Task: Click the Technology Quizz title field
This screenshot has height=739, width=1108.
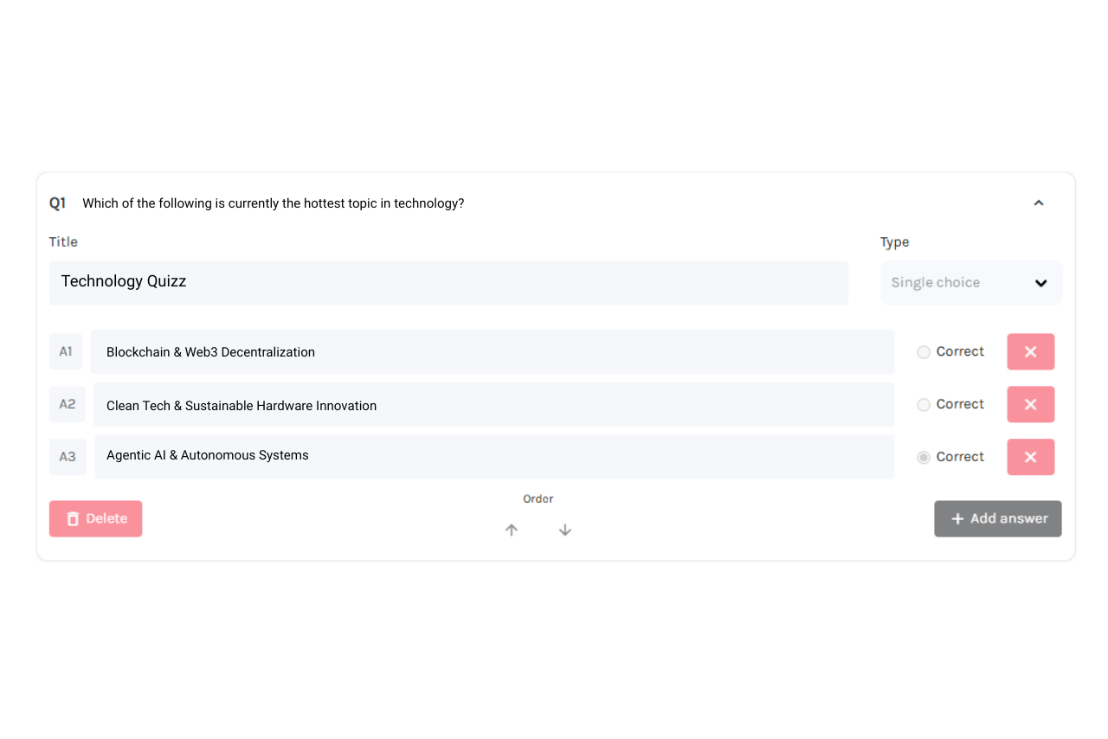Action: click(448, 282)
